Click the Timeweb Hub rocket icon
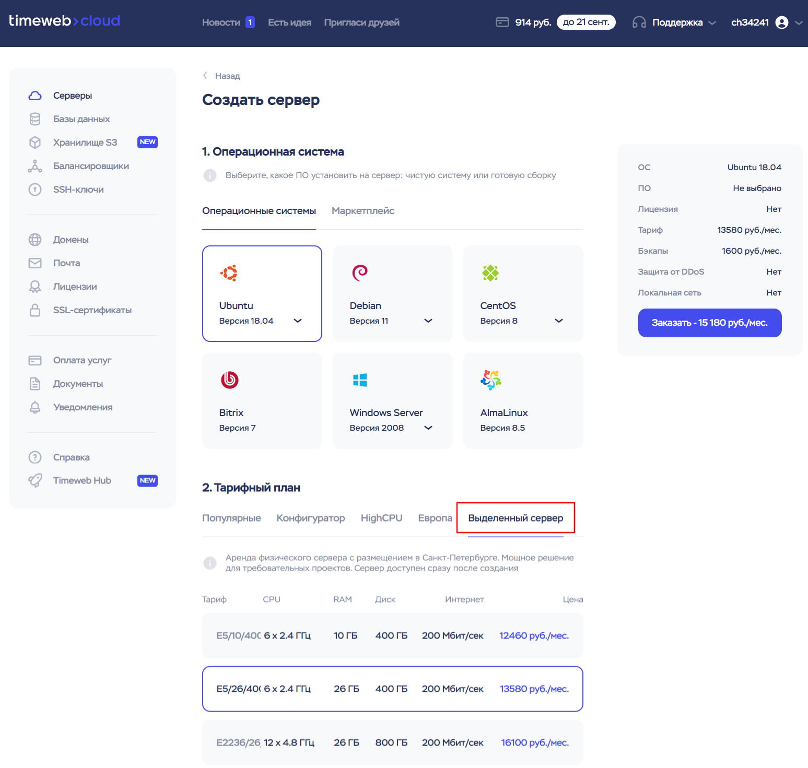Viewport: 808px width, 768px height. click(x=35, y=480)
